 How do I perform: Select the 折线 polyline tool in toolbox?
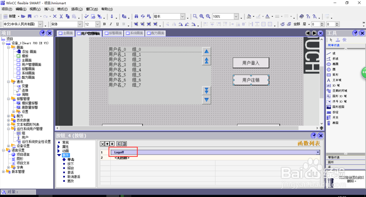pos(335,58)
